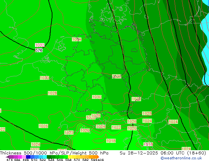Click the 606 legend value

point(101,160)
